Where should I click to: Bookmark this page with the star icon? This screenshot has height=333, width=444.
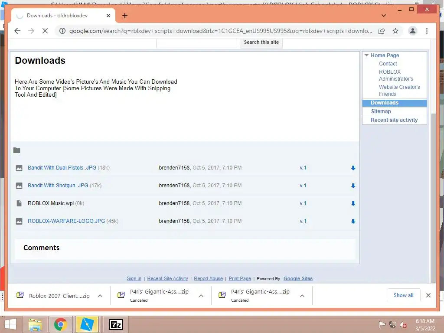[x=395, y=31]
